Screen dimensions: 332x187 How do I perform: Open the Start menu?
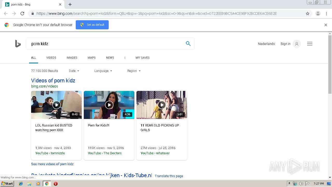[7, 184]
